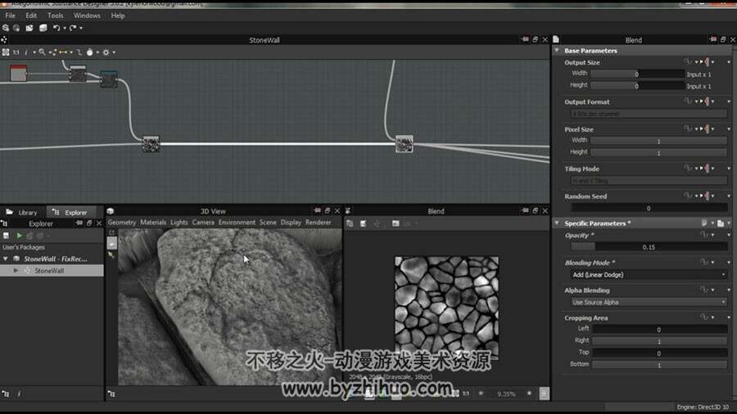Click the 1:1 zoom button in Blend 2D view

pos(466,394)
